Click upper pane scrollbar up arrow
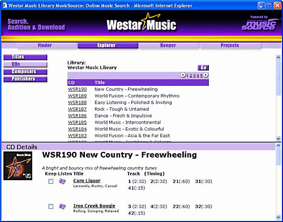283x222 pixels. click(278, 58)
